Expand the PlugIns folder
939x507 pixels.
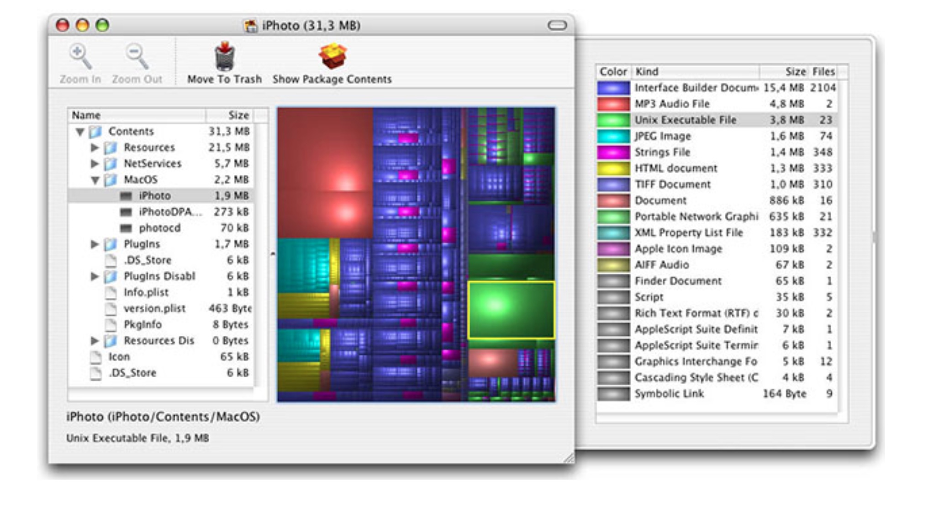95,244
